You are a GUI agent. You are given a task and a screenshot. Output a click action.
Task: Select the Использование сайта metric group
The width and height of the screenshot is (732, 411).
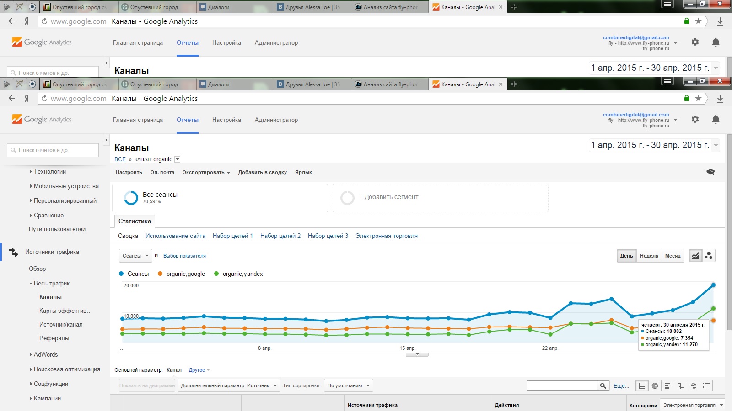[x=175, y=236]
